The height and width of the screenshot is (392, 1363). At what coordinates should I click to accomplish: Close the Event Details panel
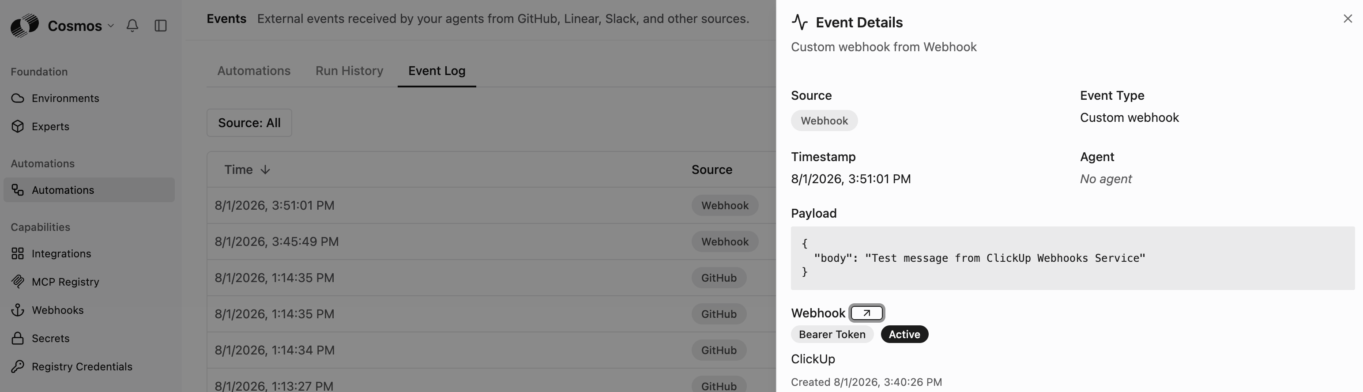tap(1347, 19)
